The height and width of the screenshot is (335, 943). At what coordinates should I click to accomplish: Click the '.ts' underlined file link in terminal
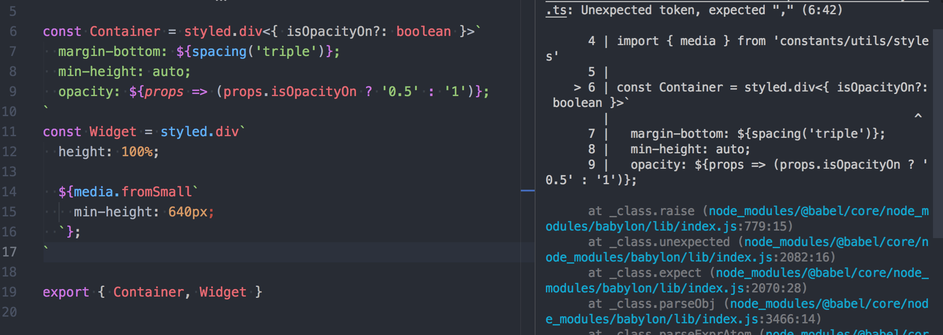pyautogui.click(x=556, y=10)
